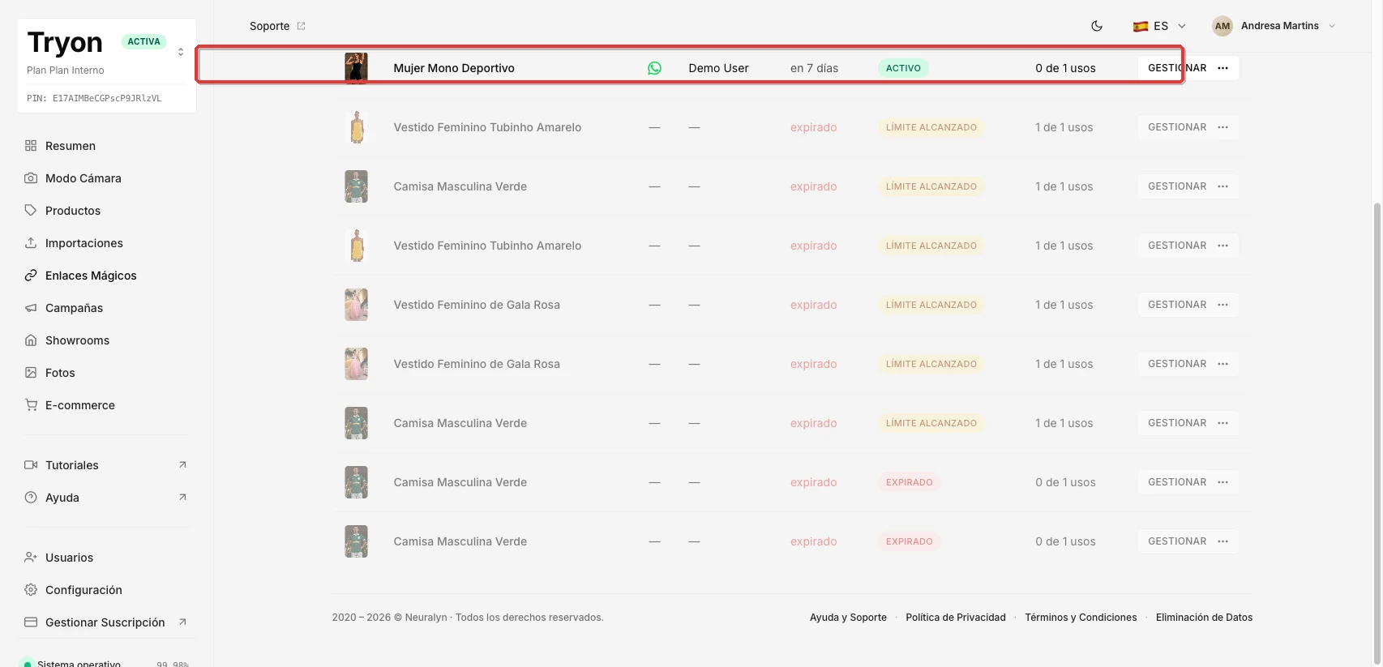
Task: Click WhatsApp icon on Mujer Mono Deportivo row
Action: tap(654, 68)
